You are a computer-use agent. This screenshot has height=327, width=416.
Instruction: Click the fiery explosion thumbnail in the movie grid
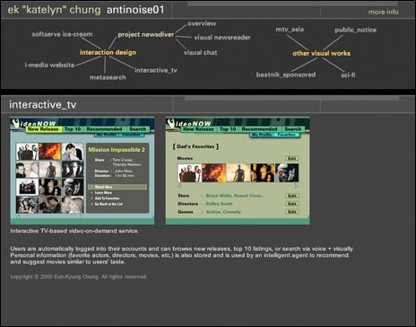pos(50,152)
